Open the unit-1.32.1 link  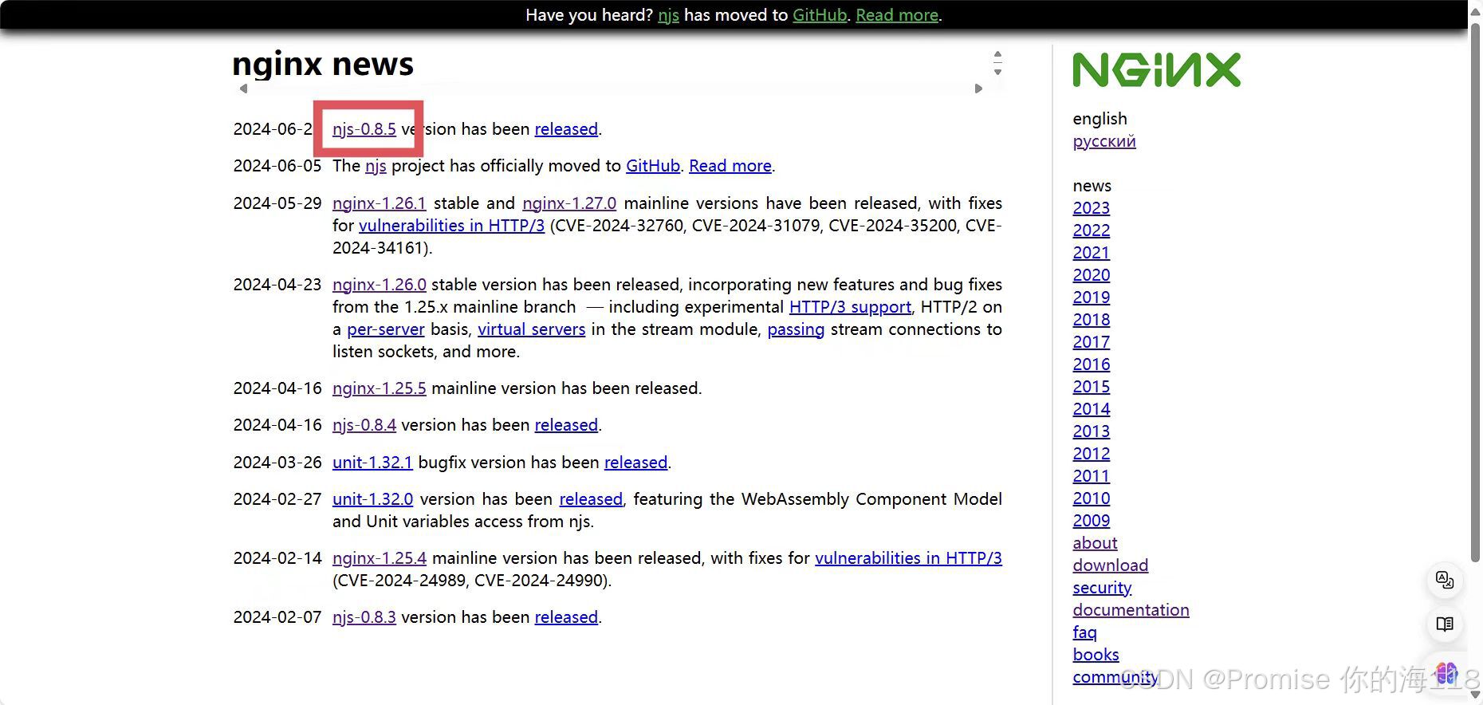pyautogui.click(x=372, y=463)
